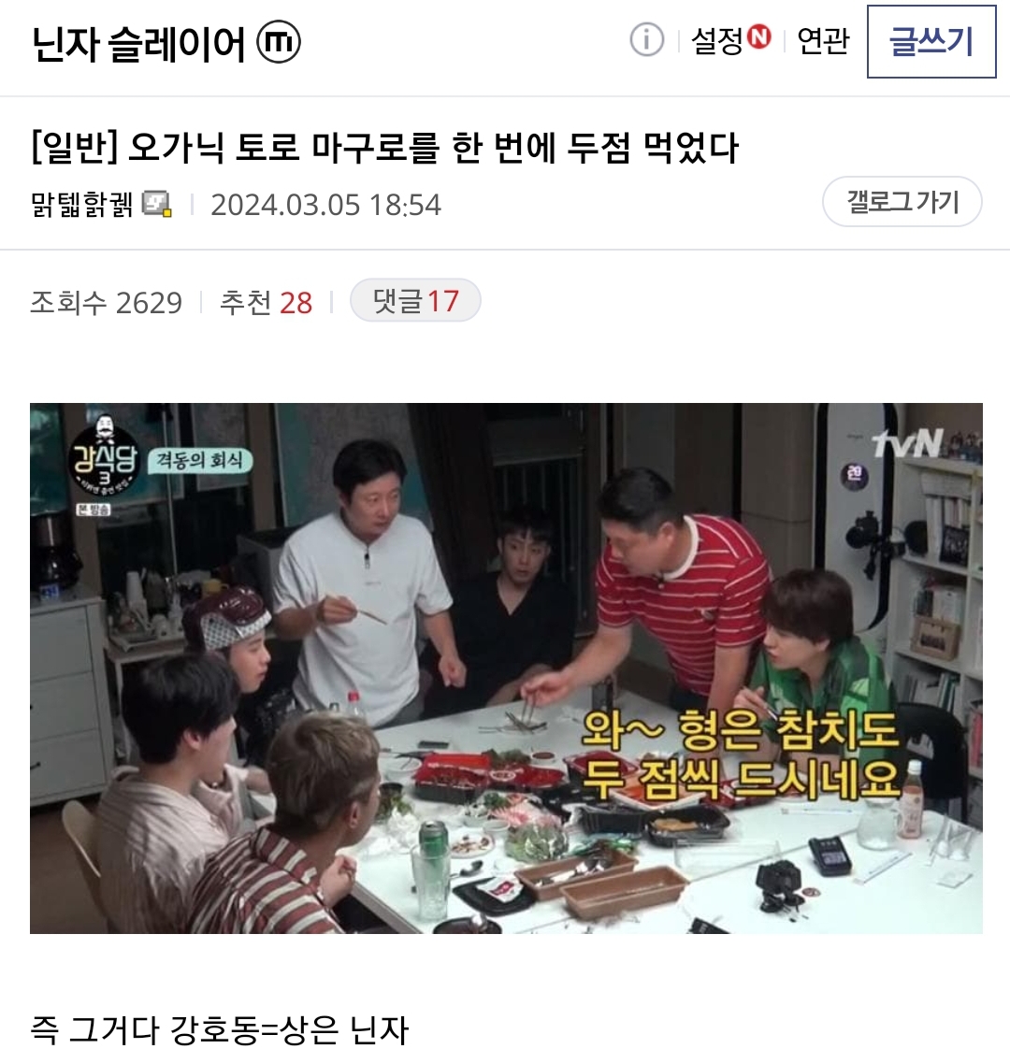Image resolution: width=1010 pixels, height=1049 pixels.
Task: Jump to comments via 댓글 17 button
Action: tap(415, 300)
